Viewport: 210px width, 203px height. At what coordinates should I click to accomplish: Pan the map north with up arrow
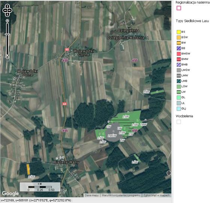pyautogui.click(x=7, y=6)
